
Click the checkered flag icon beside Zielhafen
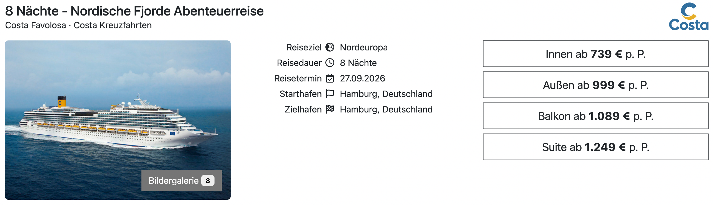(330, 109)
